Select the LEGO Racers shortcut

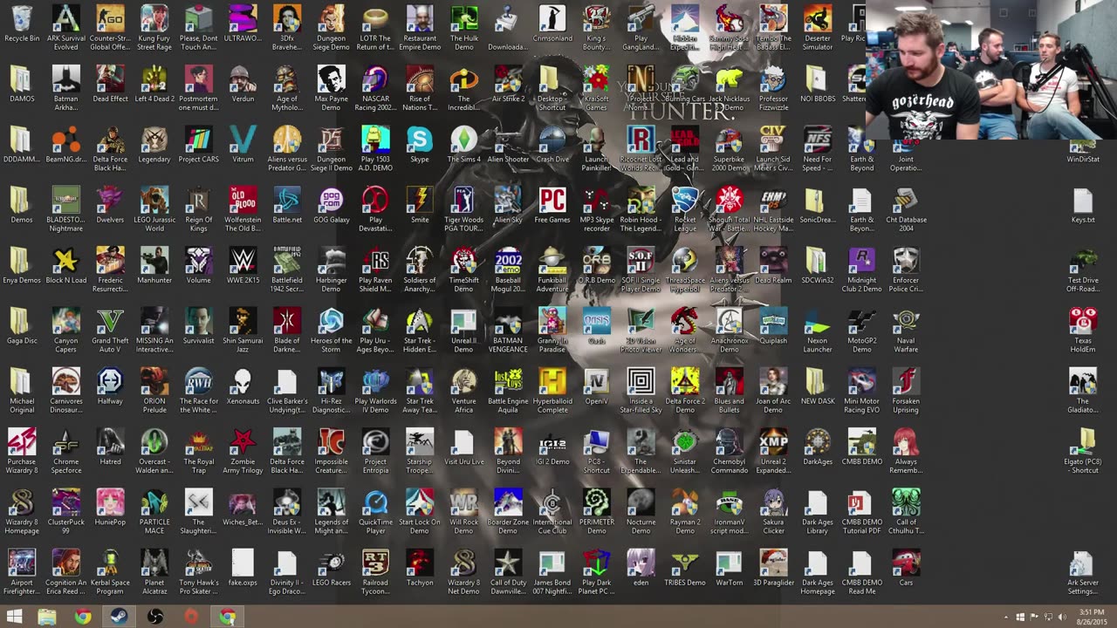[x=332, y=567]
